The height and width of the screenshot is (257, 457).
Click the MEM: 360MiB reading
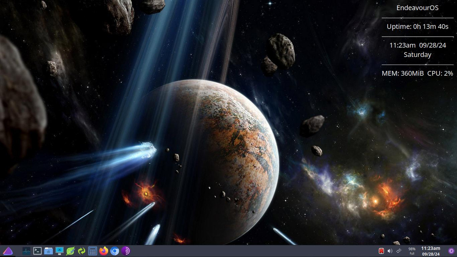[x=403, y=73]
